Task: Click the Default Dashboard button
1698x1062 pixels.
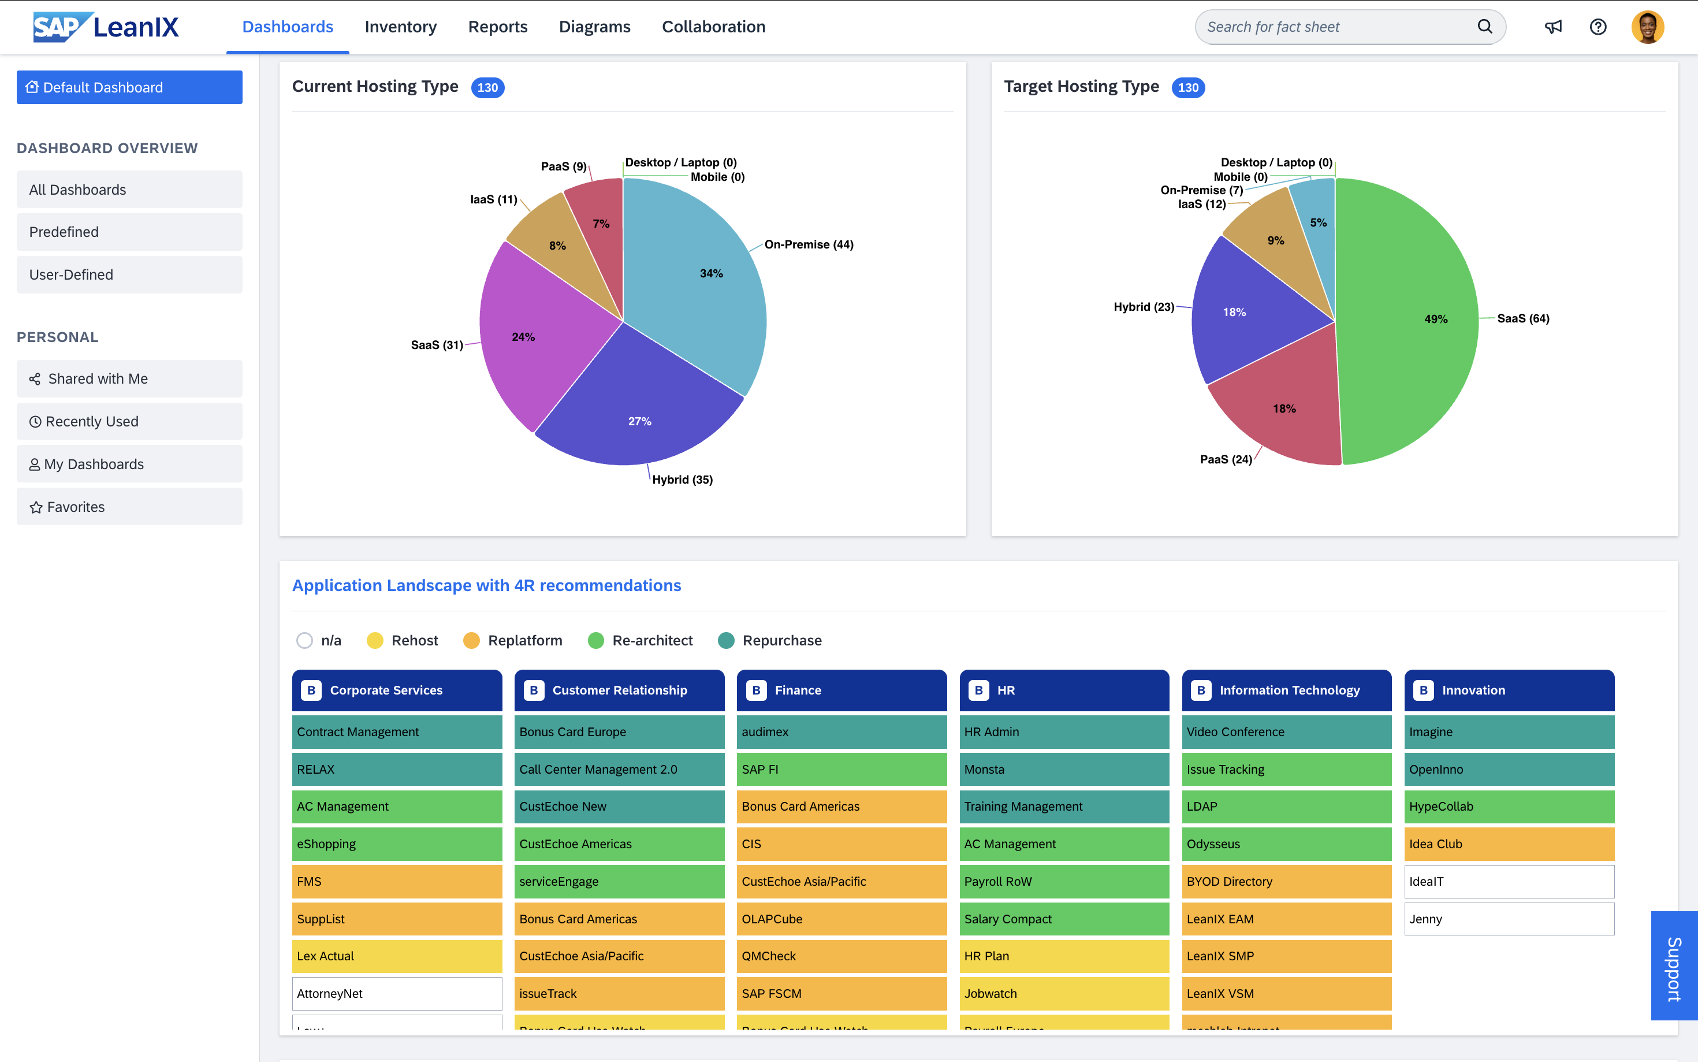Action: (x=129, y=87)
